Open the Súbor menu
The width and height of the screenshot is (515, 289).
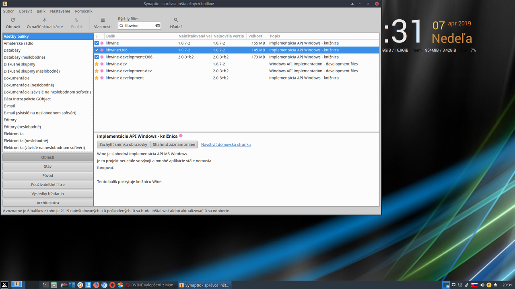8,11
